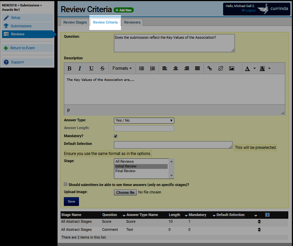Viewport: 293px width, 246px height.
Task: Toggle the Mandatory checkbox
Action: point(116,136)
